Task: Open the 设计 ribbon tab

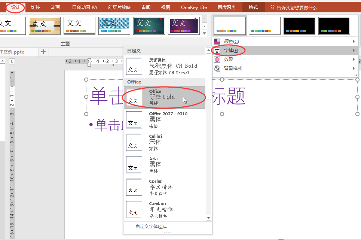Action: pyautogui.click(x=15, y=7)
